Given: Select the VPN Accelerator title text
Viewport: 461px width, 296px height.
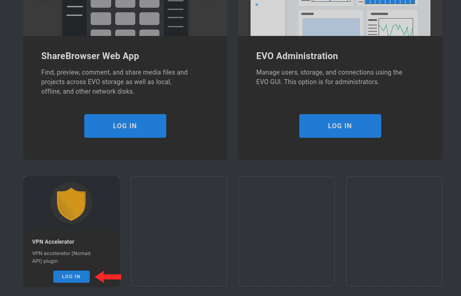Looking at the screenshot, I should pos(53,242).
